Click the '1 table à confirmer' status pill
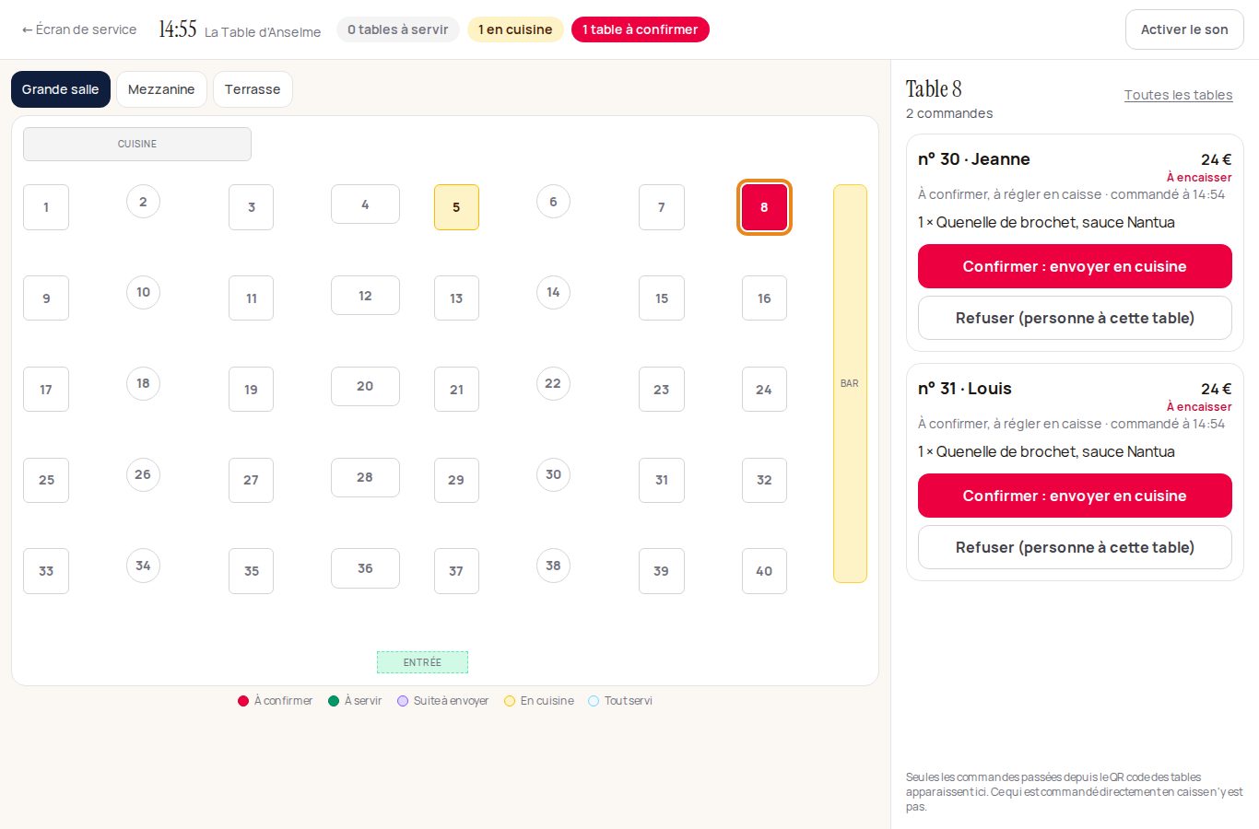Image resolution: width=1259 pixels, height=829 pixels. pos(641,29)
